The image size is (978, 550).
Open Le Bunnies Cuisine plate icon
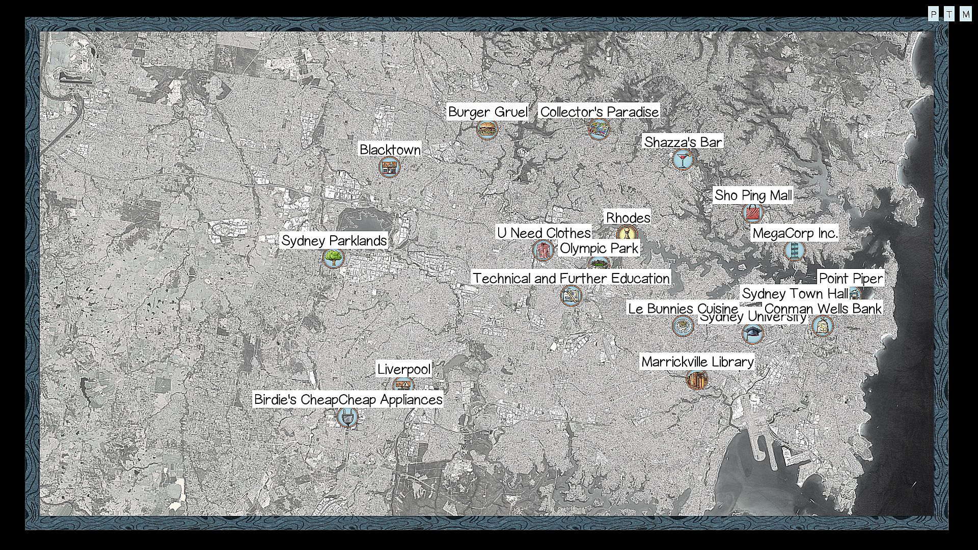683,326
